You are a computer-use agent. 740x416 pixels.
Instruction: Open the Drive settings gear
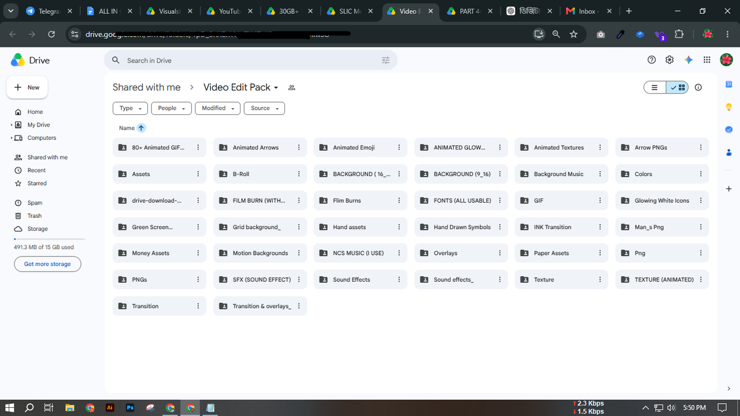[669, 60]
